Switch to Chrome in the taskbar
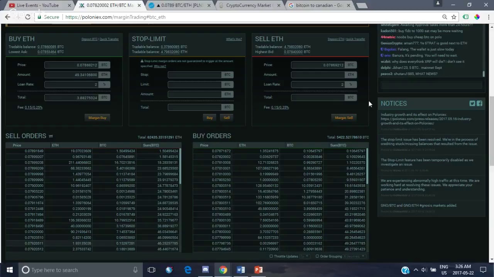Viewport: 494px width, 277px height. point(223,270)
